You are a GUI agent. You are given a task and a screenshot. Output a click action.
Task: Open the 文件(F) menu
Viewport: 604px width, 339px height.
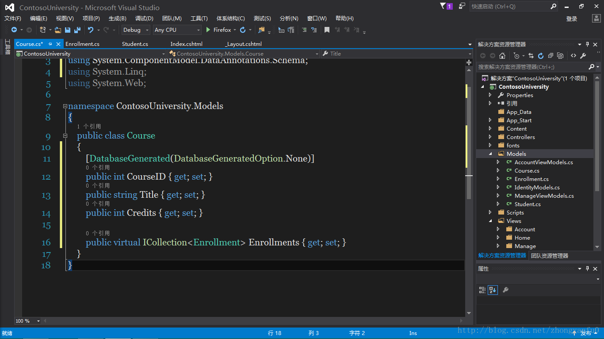(x=13, y=19)
